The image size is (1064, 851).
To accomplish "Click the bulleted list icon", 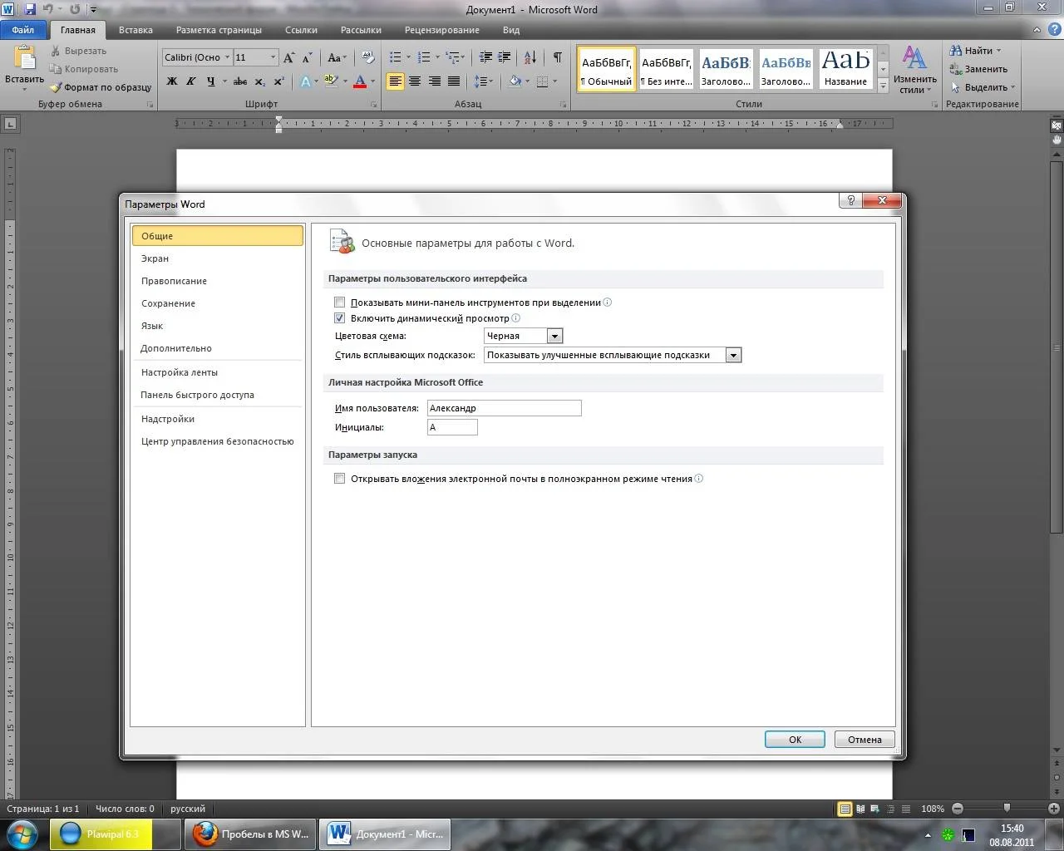I will [396, 57].
